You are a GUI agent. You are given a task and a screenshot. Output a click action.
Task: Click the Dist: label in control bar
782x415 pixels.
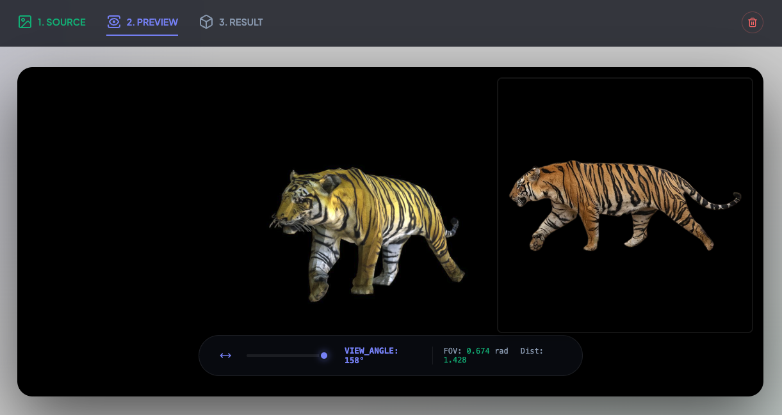532,351
